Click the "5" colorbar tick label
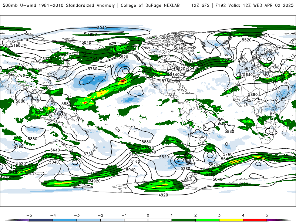The height and width of the screenshot is (222, 296). click(267, 215)
